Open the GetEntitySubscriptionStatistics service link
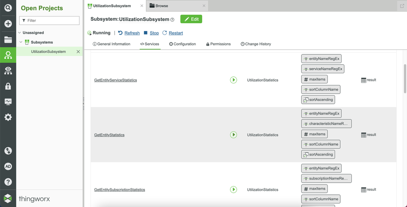407x207 pixels. tap(120, 190)
